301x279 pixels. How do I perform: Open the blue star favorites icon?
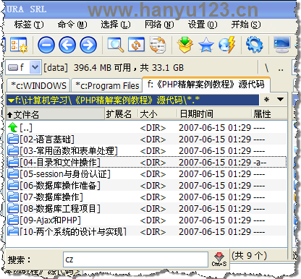(x=206, y=45)
